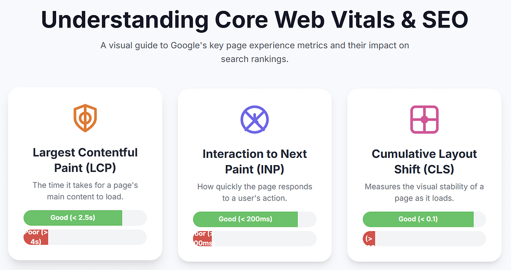The width and height of the screenshot is (511, 270).
Task: Click the CLS description about visual stability
Action: click(x=424, y=192)
